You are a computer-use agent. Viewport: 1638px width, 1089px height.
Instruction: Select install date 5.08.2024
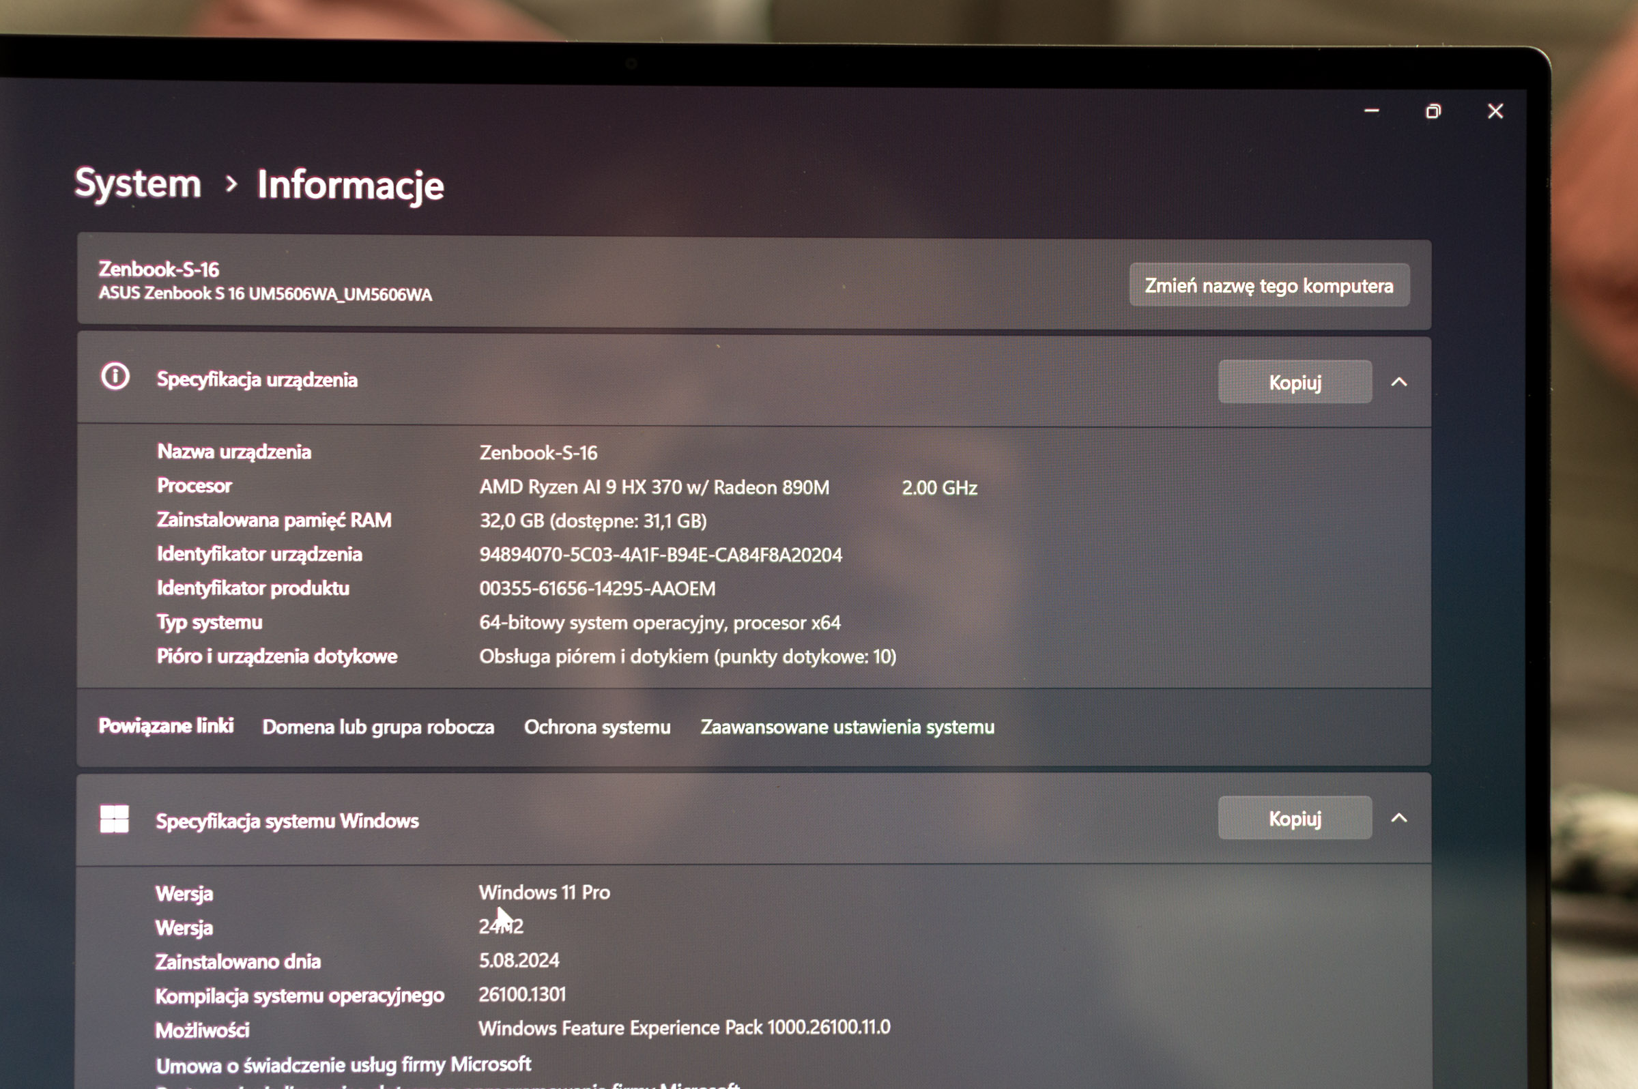(519, 961)
